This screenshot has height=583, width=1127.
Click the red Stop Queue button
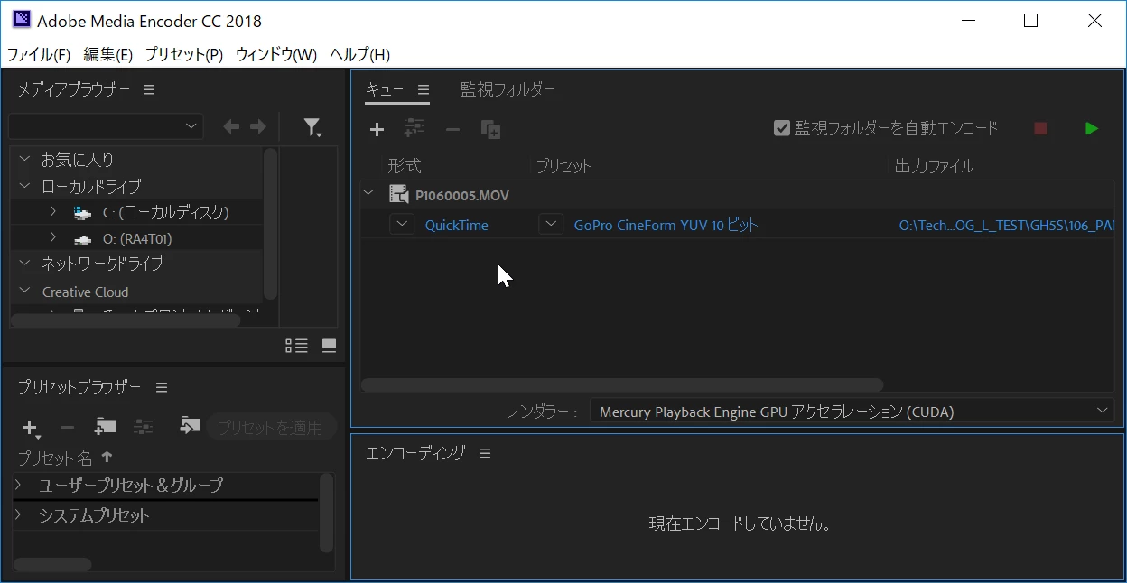1040,129
